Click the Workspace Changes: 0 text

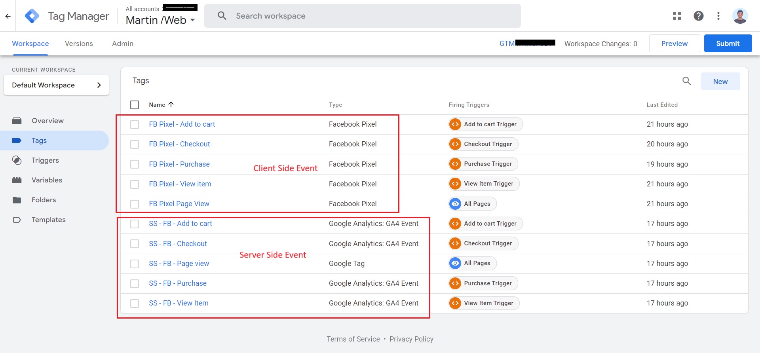[x=601, y=44]
